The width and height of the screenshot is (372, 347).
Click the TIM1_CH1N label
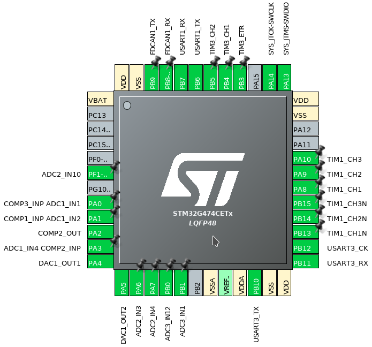point(347,233)
